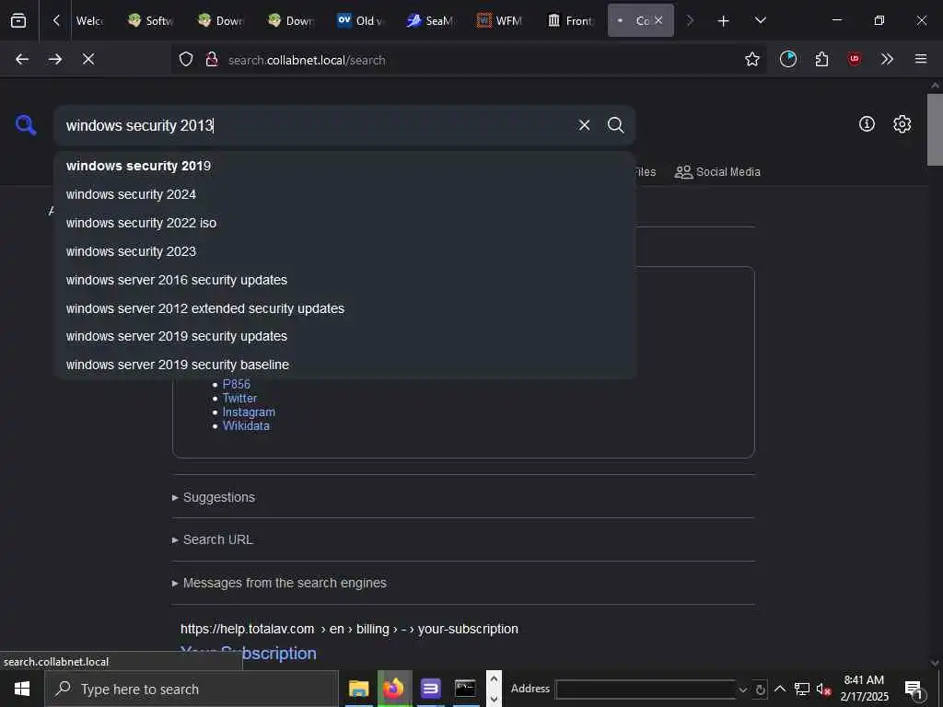The image size is (943, 707).
Task: Open the notification center icon
Action: coord(914,690)
